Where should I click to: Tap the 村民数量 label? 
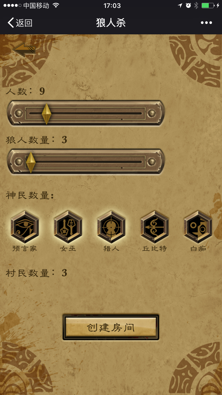coord(30,273)
